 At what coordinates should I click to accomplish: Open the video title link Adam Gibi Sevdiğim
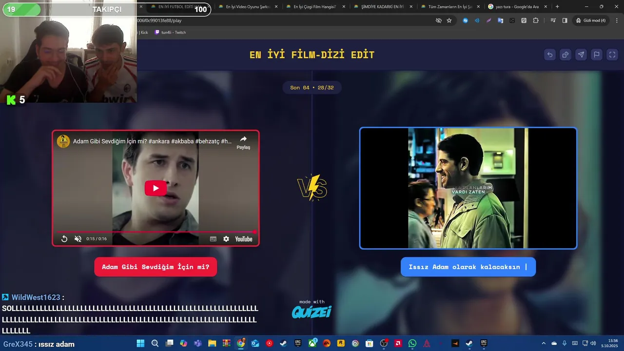pyautogui.click(x=152, y=141)
